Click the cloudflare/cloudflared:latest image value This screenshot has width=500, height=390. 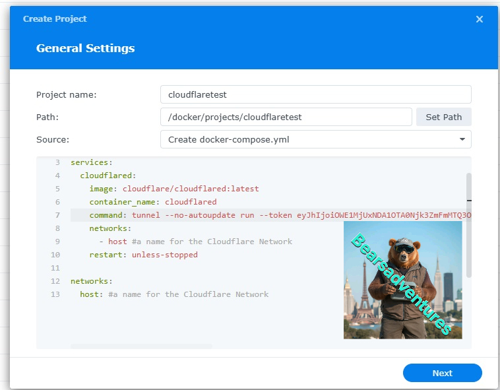[x=190, y=189]
